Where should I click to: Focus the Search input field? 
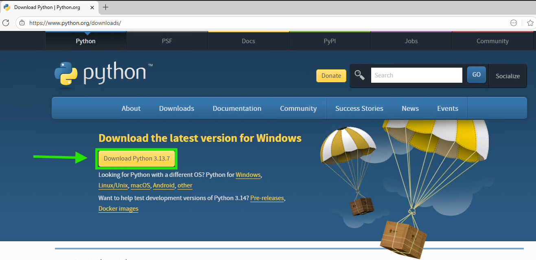[416, 75]
